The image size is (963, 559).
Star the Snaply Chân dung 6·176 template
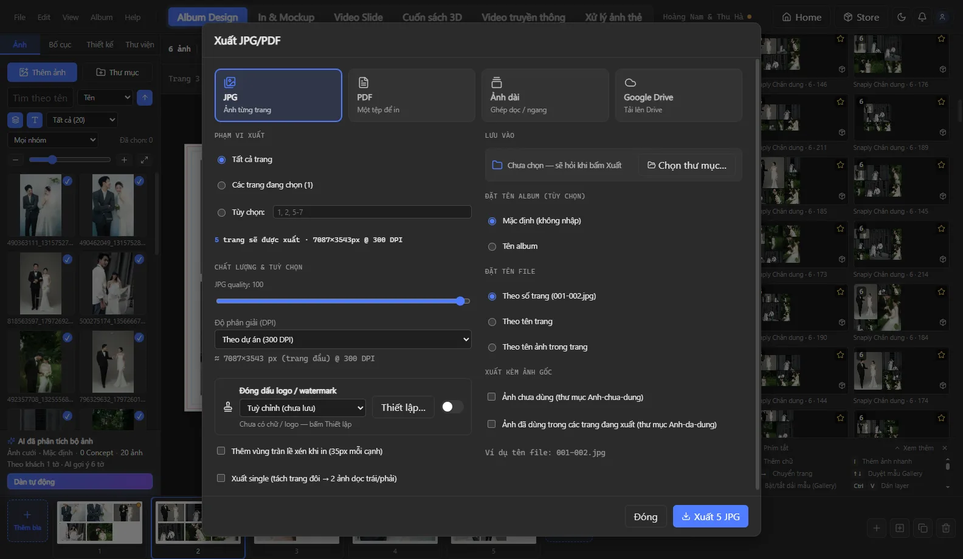942,39
